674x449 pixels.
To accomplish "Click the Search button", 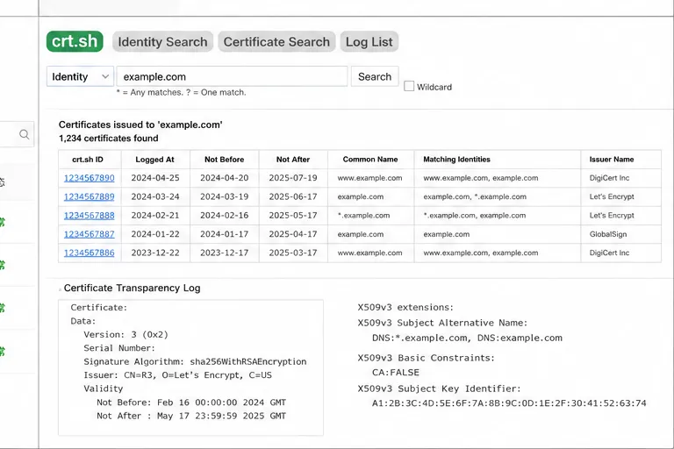I will [375, 76].
